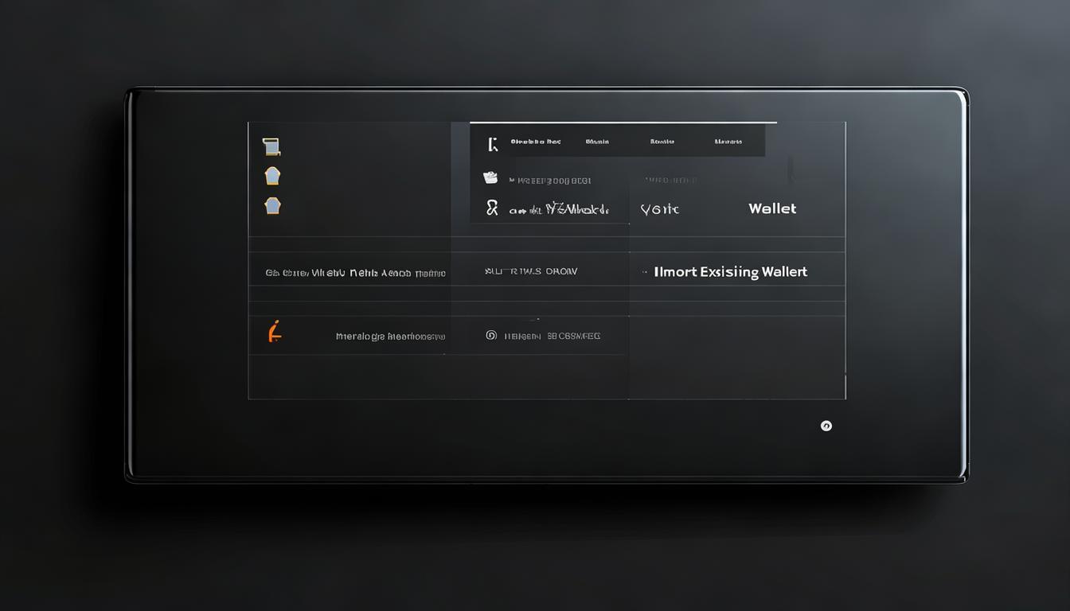1070x611 pixels.
Task: Click the Vgric text entry
Action: pyautogui.click(x=660, y=209)
